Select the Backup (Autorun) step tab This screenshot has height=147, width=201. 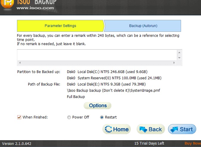click(x=143, y=26)
